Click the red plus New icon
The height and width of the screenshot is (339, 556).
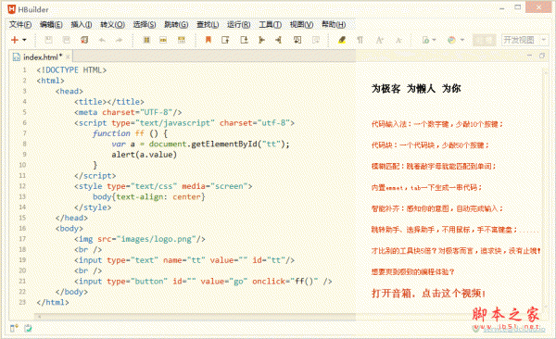pos(15,40)
